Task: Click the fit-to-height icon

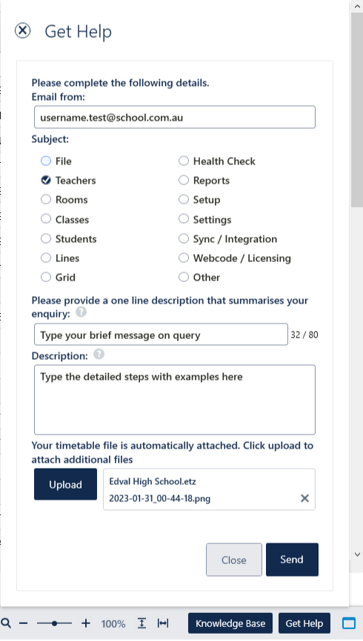Action: click(x=141, y=623)
